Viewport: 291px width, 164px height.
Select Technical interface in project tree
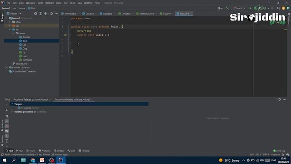pyautogui.click(x=25, y=60)
